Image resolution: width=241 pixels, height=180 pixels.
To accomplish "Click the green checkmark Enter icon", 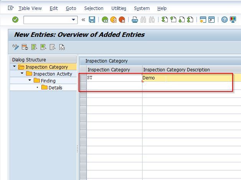I will (x=15, y=20).
